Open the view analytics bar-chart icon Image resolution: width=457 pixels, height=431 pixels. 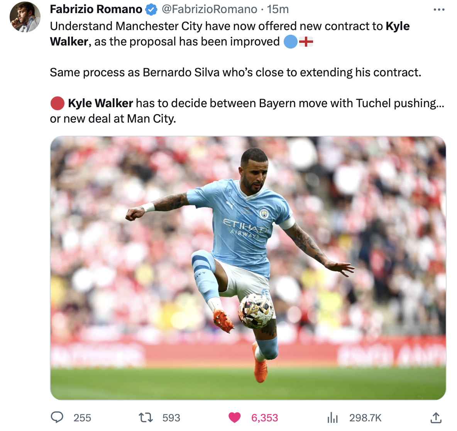(x=332, y=418)
